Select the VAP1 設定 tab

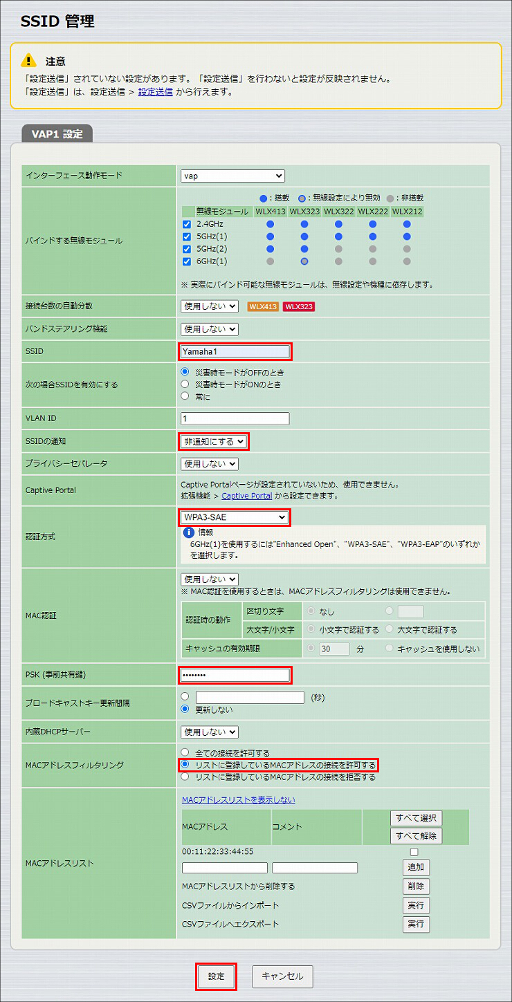tap(57, 135)
